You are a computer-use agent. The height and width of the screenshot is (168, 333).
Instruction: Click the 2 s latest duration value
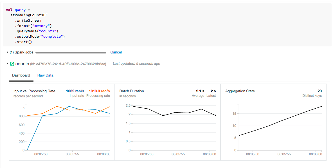pos(213,91)
